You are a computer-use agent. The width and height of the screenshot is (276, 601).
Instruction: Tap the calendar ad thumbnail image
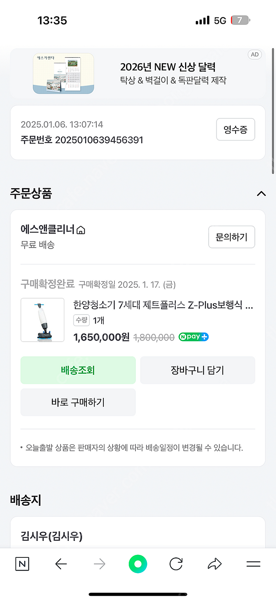click(x=64, y=73)
